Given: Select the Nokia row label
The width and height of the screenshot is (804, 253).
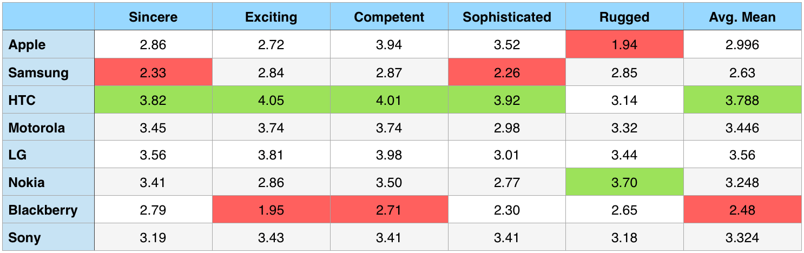Looking at the screenshot, I should (x=27, y=182).
